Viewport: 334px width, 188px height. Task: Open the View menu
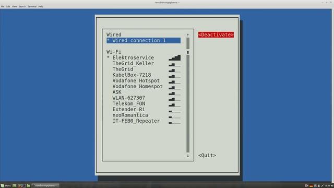[x=14, y=7]
